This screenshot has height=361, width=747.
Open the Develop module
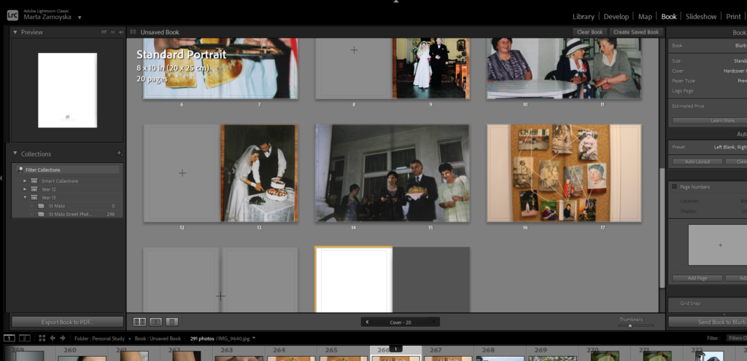pyautogui.click(x=616, y=17)
